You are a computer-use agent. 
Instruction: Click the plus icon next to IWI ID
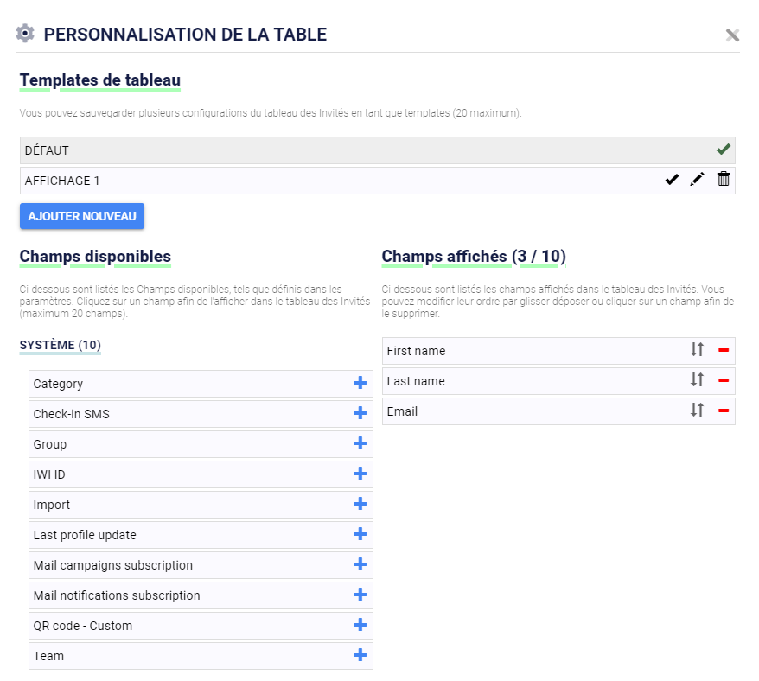[x=360, y=474]
